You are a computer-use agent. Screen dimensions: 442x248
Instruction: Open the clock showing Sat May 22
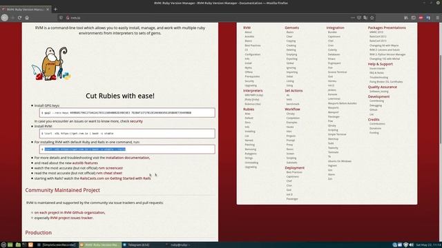tap(428, 245)
